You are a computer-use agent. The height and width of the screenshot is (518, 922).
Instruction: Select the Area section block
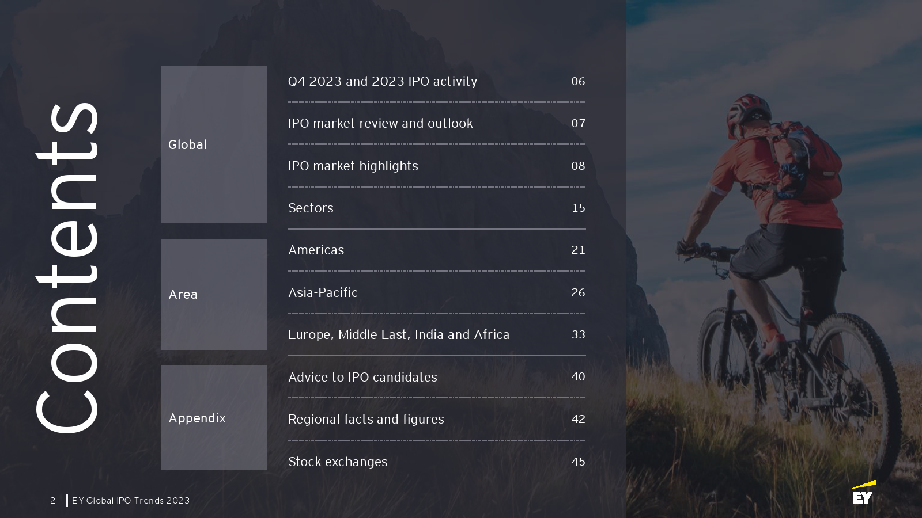coord(214,294)
